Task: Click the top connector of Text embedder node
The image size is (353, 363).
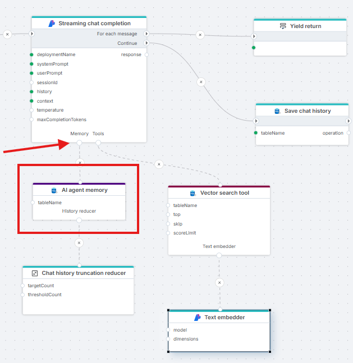Action: point(220,310)
